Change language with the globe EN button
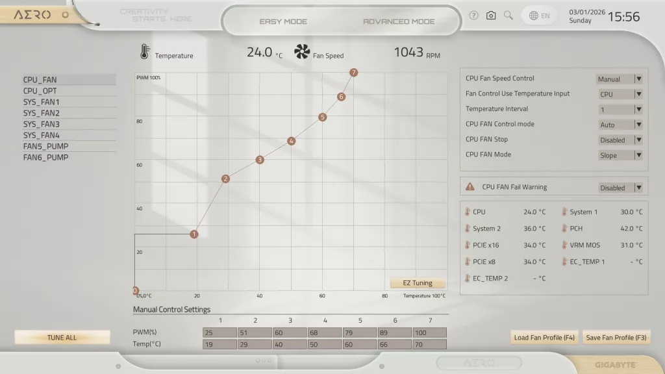This screenshot has width=665, height=374. point(539,16)
